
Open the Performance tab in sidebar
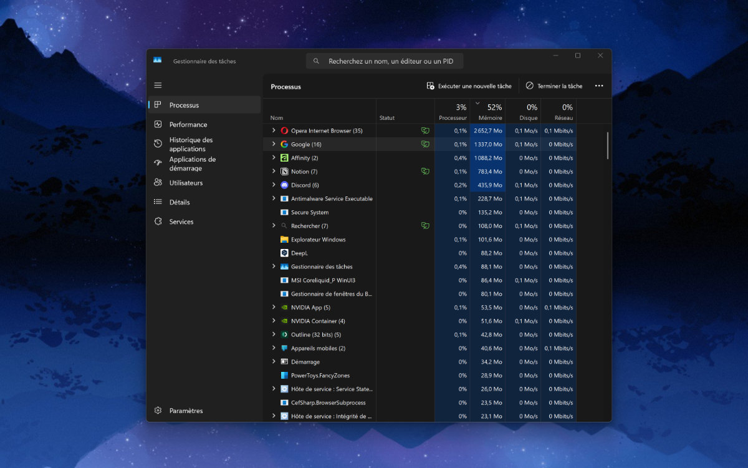[x=188, y=125]
